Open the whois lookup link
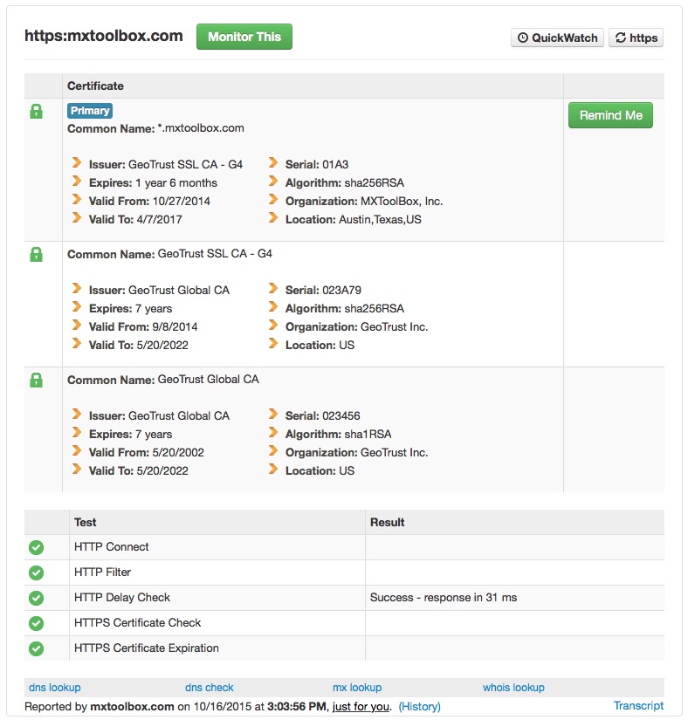Image resolution: width=688 pixels, height=720 pixels. click(x=513, y=688)
